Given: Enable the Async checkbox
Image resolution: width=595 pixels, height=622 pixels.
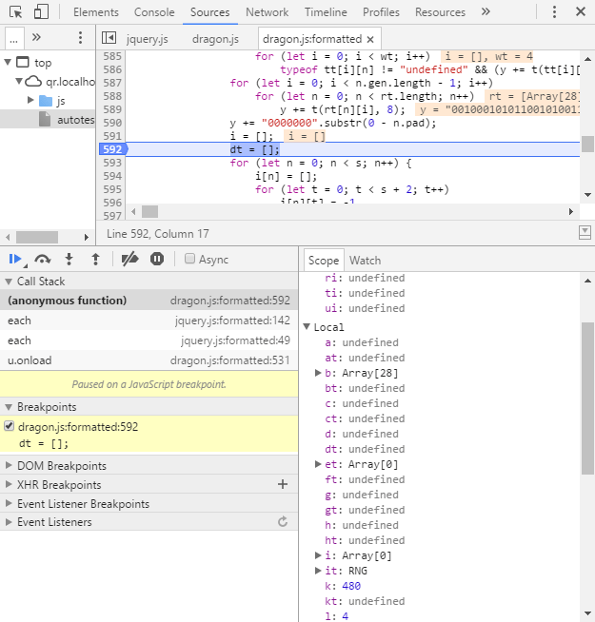Looking at the screenshot, I should 190,259.
